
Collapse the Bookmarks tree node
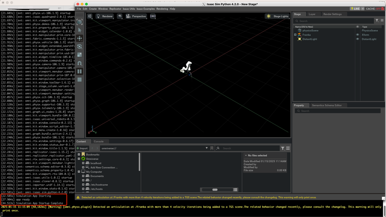pos(79,155)
